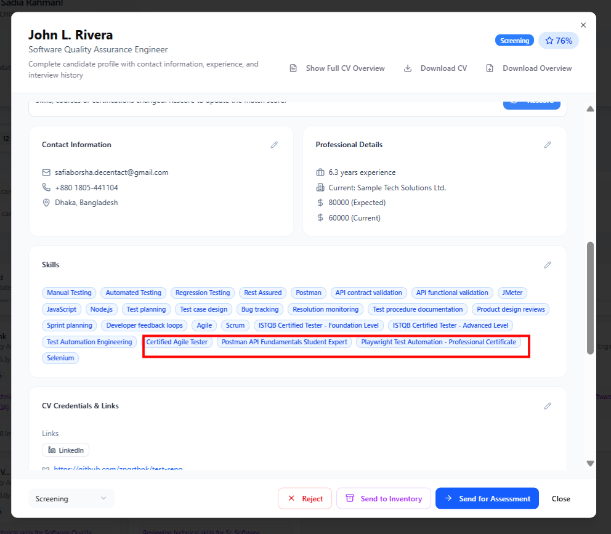Select the JavaScript skill tag
The width and height of the screenshot is (611, 534).
coord(62,309)
